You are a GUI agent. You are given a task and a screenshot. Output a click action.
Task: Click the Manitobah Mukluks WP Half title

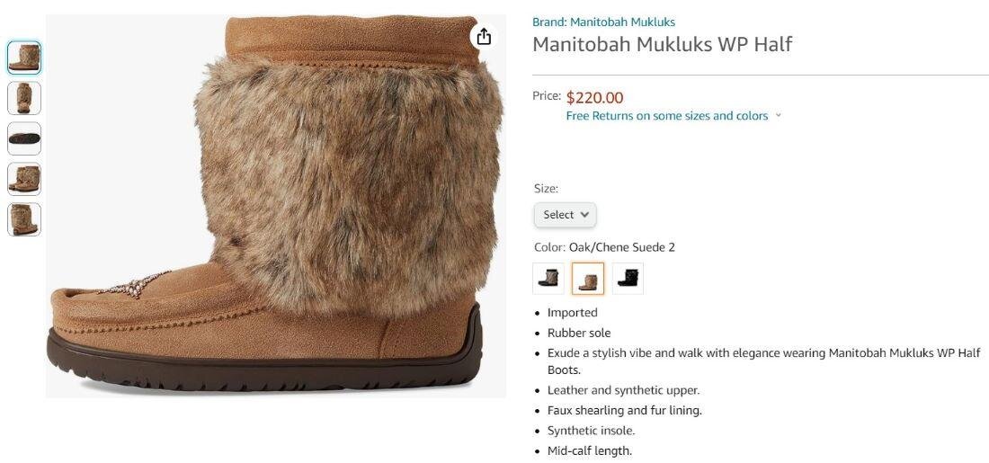click(663, 44)
